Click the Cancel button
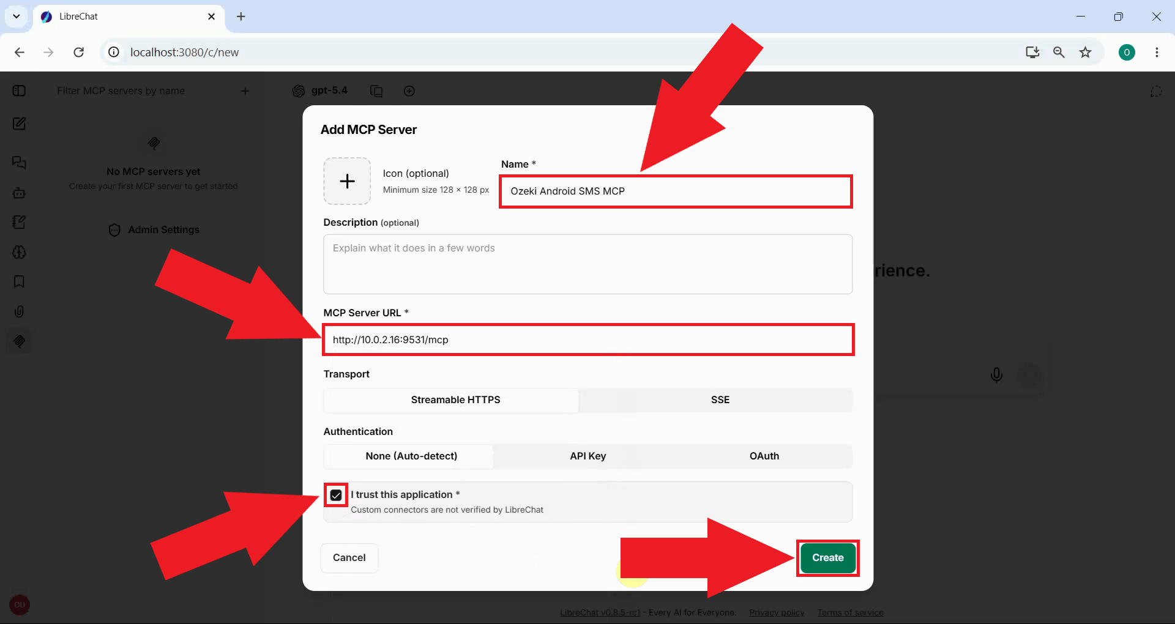The height and width of the screenshot is (624, 1175). [349, 558]
